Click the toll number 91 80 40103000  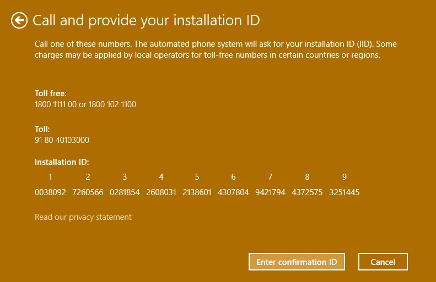62,140
